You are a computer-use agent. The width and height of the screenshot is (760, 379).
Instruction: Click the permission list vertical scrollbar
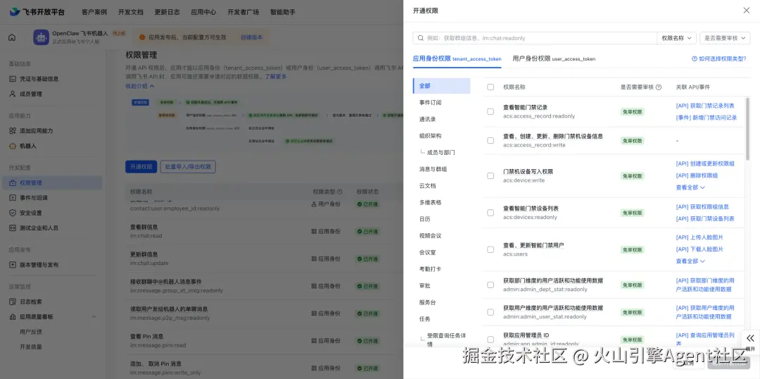point(747,129)
